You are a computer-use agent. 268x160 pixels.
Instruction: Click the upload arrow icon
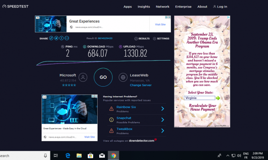click(120, 47)
